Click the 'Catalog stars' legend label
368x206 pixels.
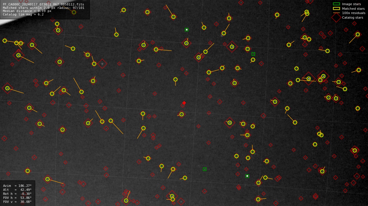[352, 17]
